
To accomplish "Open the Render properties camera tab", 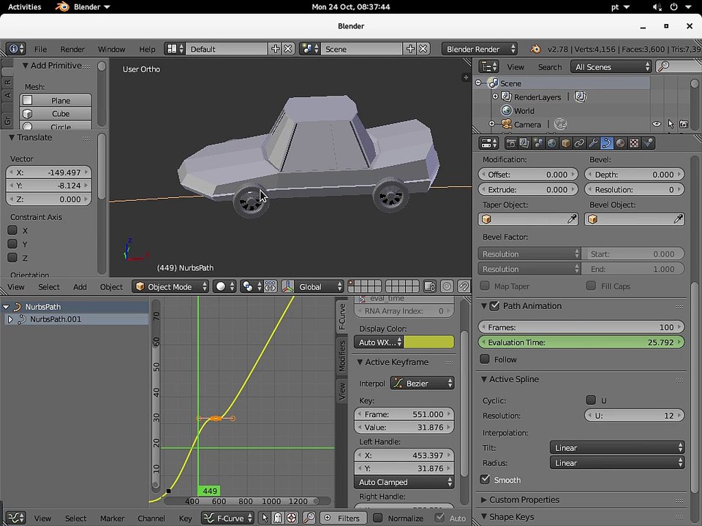I will 511,143.
